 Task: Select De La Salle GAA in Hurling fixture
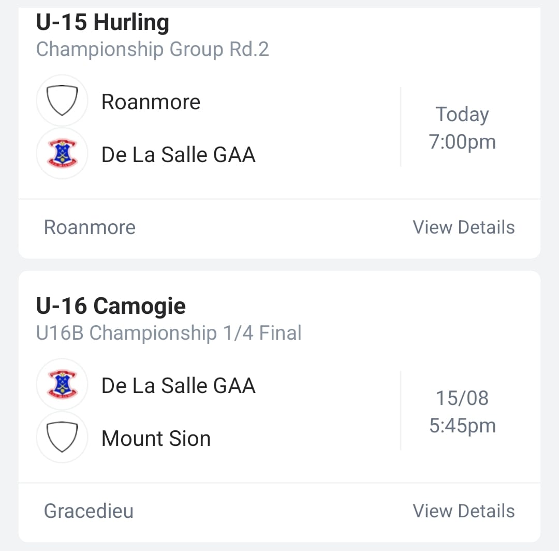click(178, 154)
